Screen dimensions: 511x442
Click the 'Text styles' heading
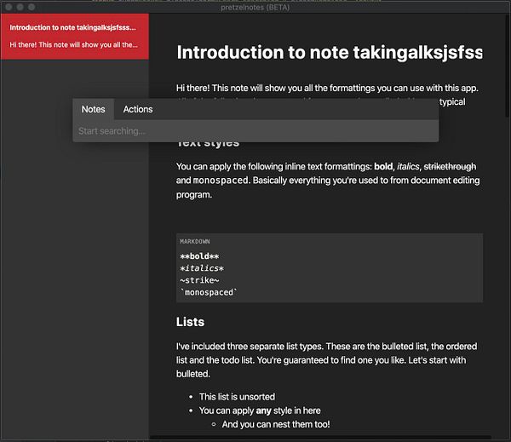point(208,143)
